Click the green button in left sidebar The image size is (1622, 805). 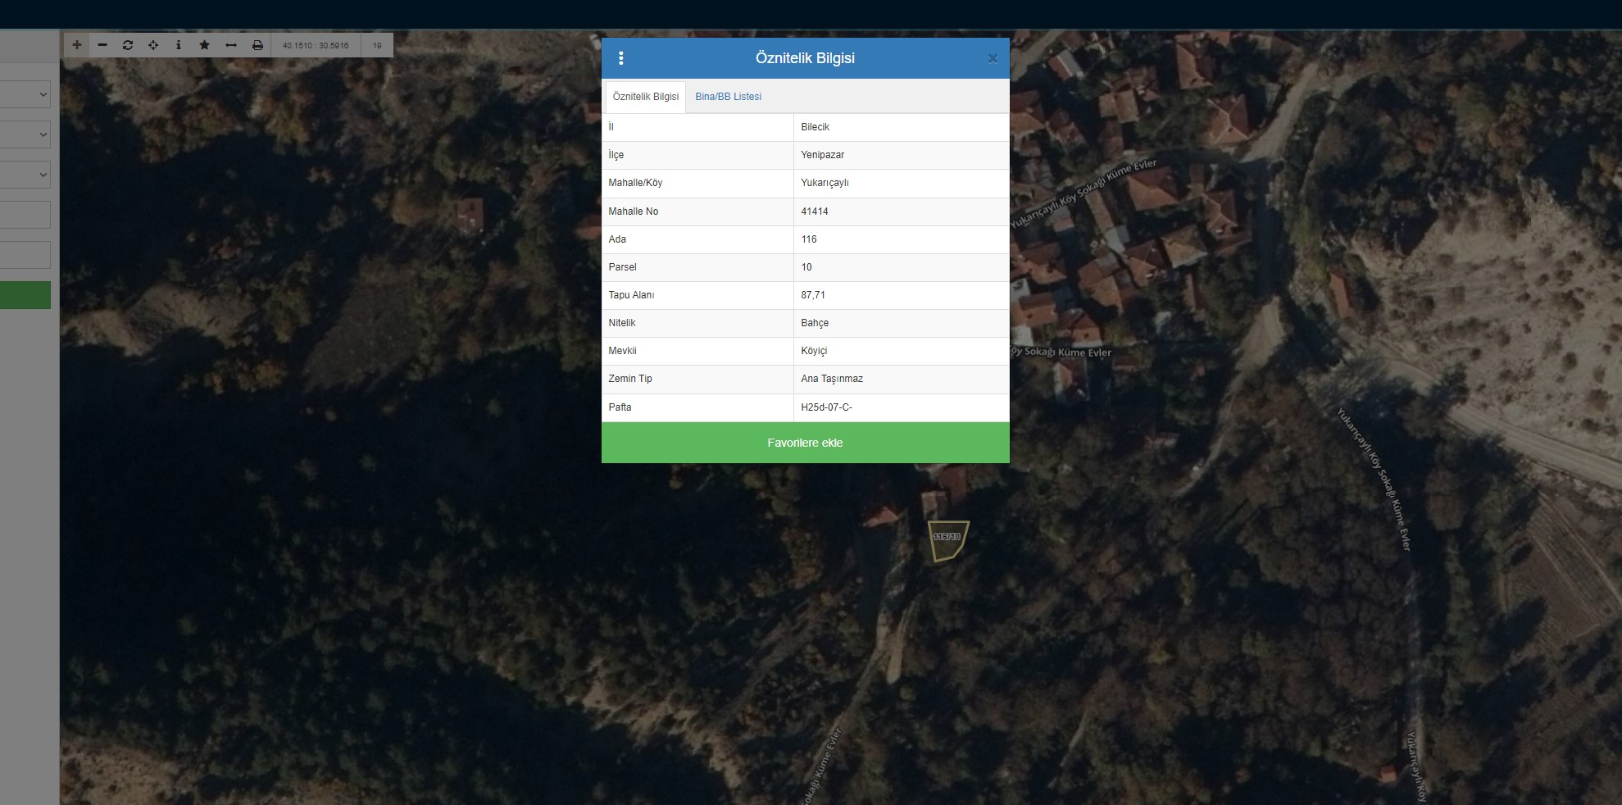tap(25, 295)
